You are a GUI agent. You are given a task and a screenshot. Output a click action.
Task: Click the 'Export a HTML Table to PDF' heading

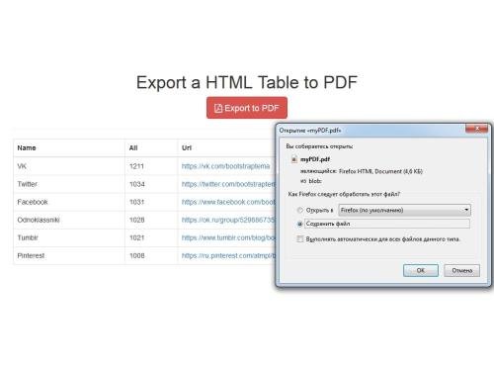coord(247,82)
